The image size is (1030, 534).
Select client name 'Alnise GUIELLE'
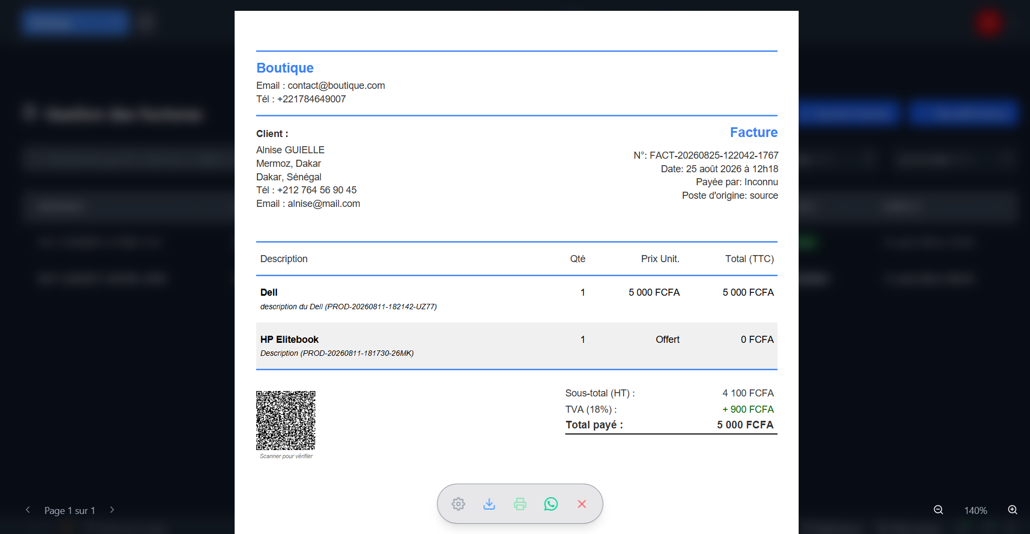[x=290, y=150]
